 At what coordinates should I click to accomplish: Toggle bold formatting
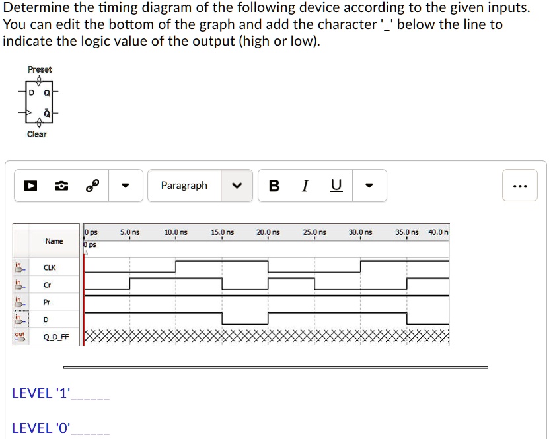[274, 186]
